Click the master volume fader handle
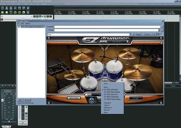The width and height of the screenshot is (181, 128). 3,100
